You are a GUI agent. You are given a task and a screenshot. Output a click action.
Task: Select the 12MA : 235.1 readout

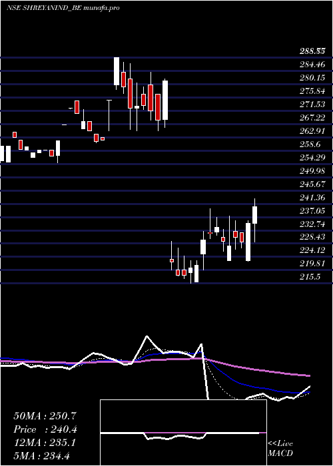45,443
